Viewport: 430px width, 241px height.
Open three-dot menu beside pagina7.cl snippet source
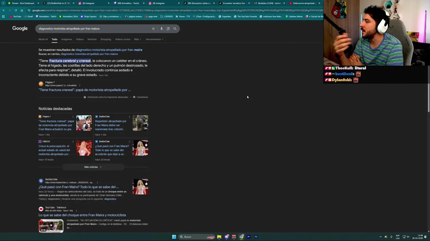80,85
